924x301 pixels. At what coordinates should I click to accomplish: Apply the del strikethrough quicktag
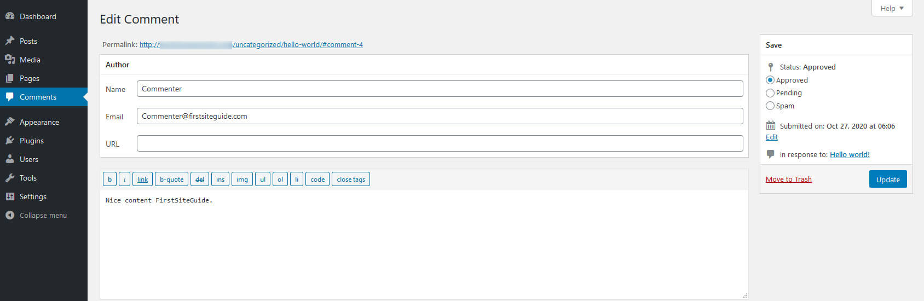(x=200, y=179)
